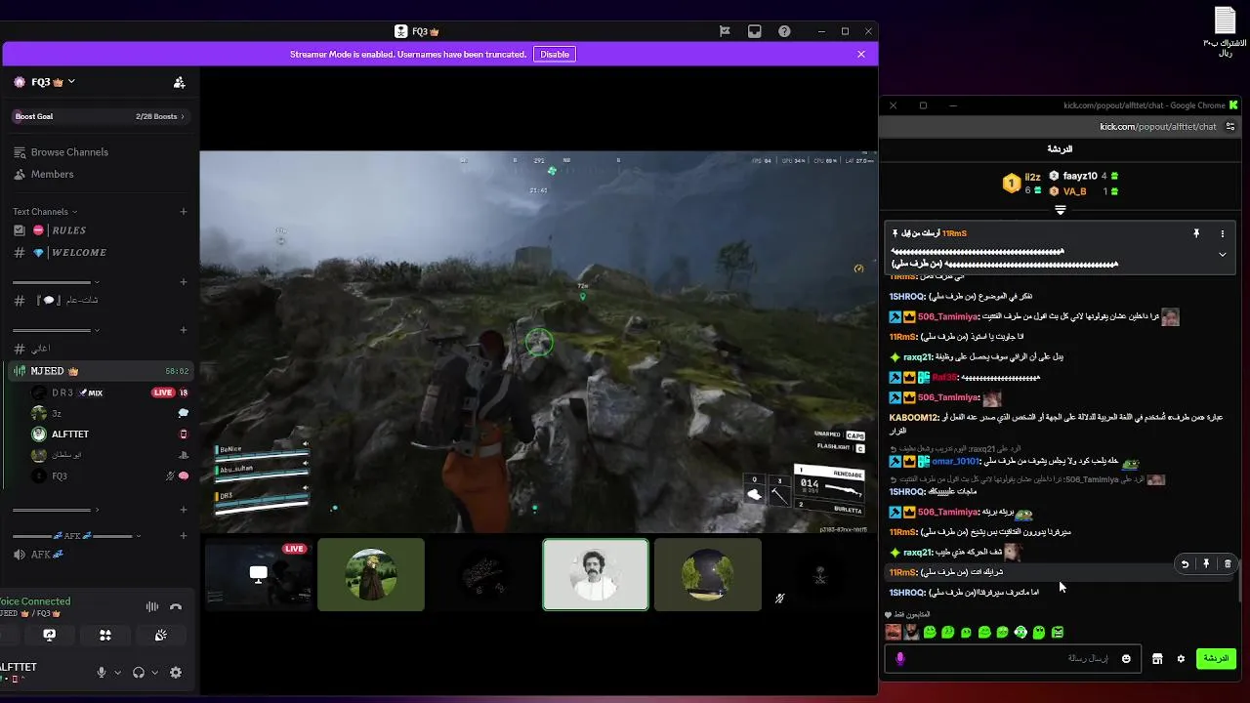Screen dimensions: 1250x703
Task: Open Boost Goal details arrow
Action: (x=183, y=116)
